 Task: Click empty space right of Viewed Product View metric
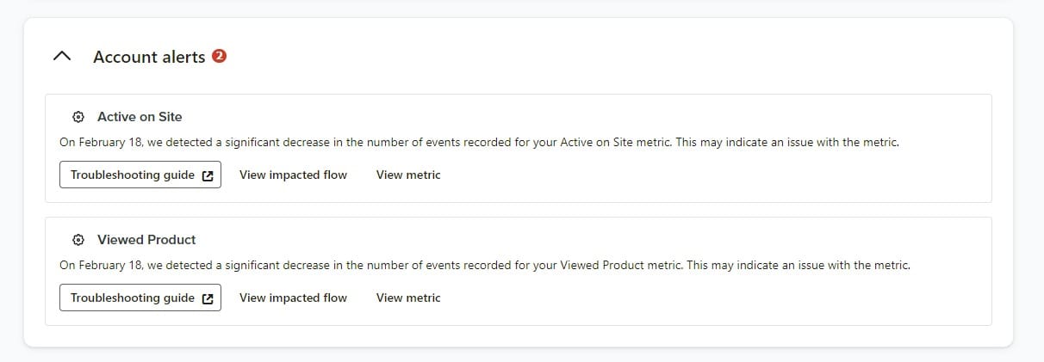689,298
